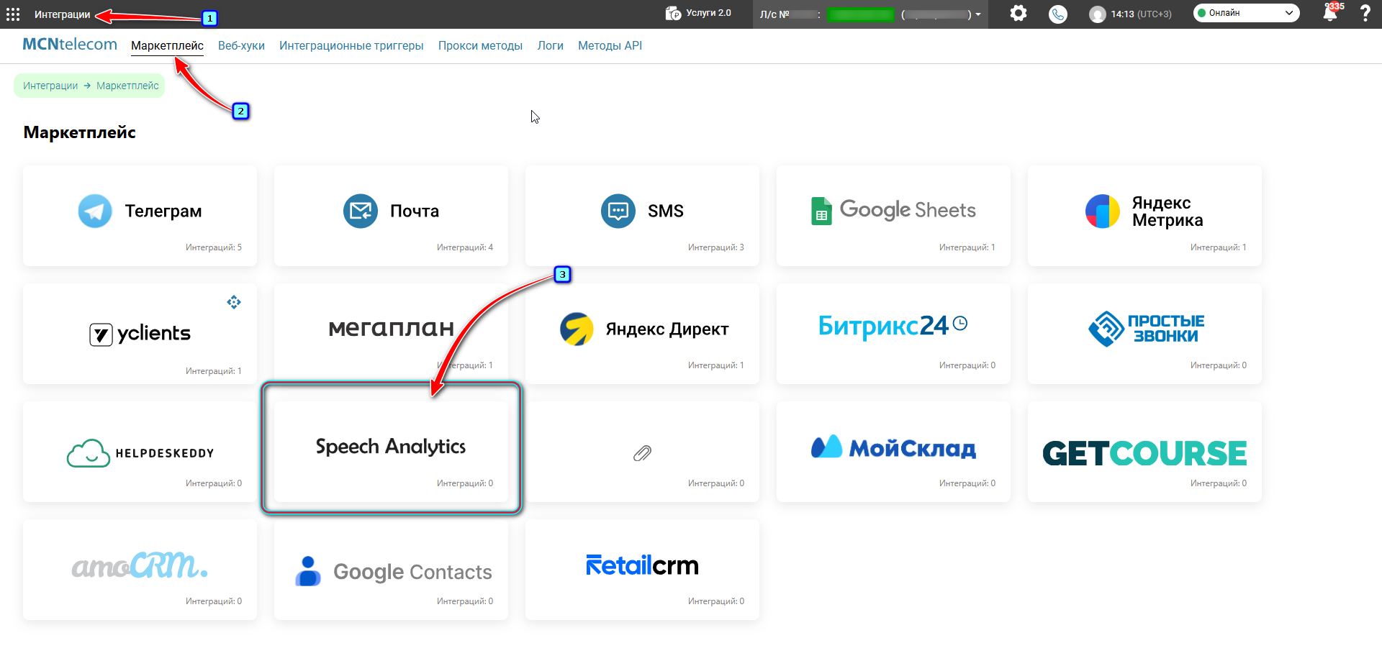Click the Яндекс Директ logo icon
The height and width of the screenshot is (661, 1382).
pyautogui.click(x=577, y=329)
